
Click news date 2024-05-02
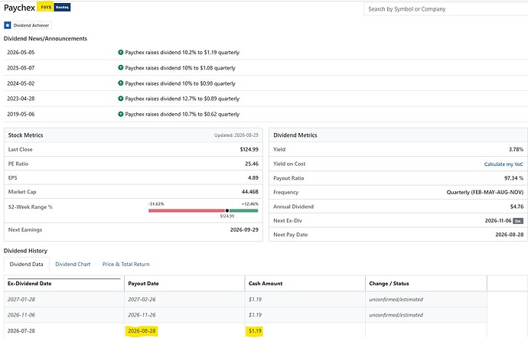tap(21, 83)
